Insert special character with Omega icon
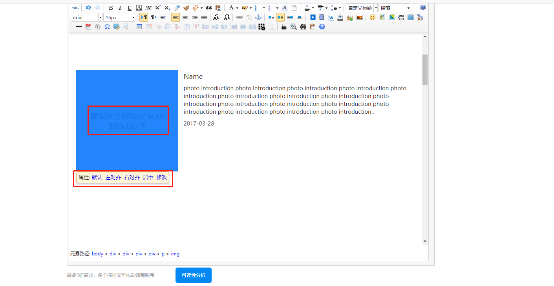554x286 pixels. 107,27
